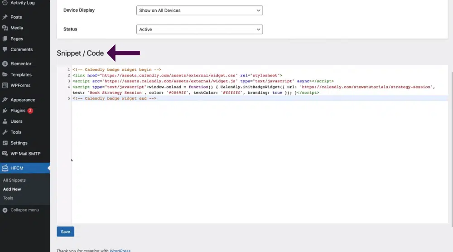The width and height of the screenshot is (453, 252).
Task: Click the Activity Log clock icon
Action: tap(5, 3)
